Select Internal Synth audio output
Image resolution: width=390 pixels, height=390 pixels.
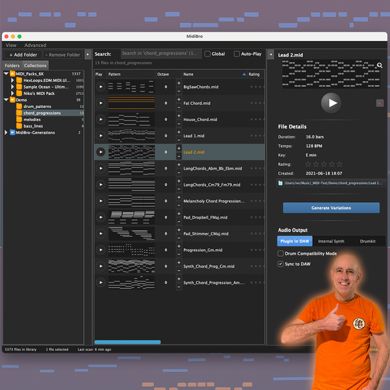coord(331,241)
